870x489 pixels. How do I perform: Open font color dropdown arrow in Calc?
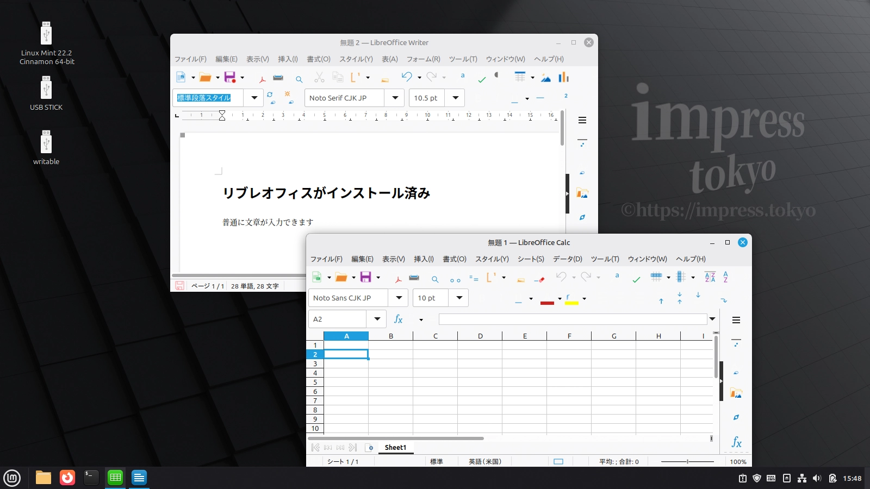pos(560,299)
